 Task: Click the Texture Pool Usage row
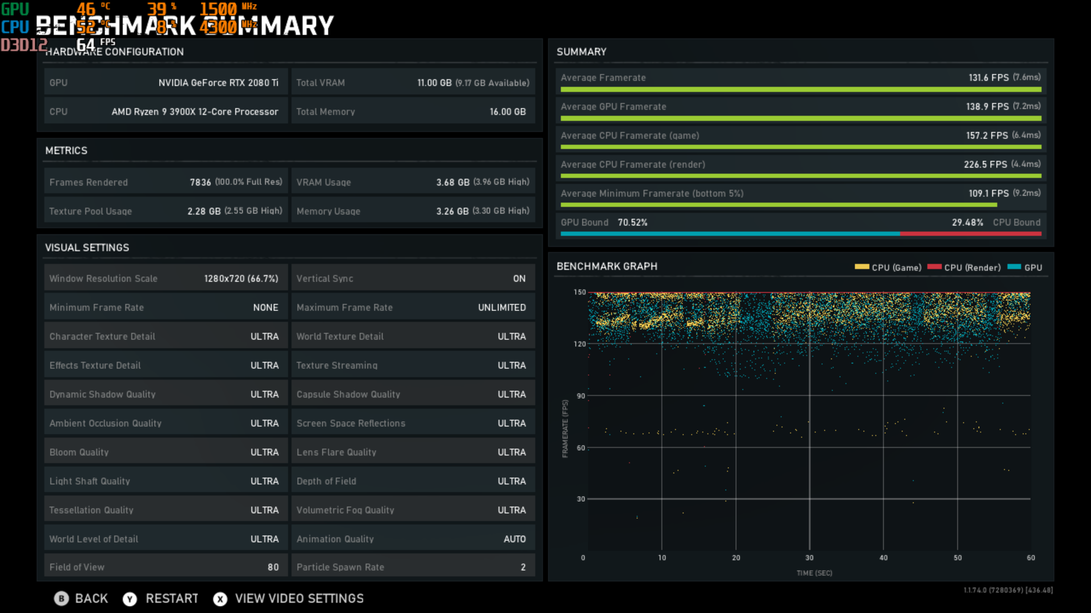click(x=166, y=211)
